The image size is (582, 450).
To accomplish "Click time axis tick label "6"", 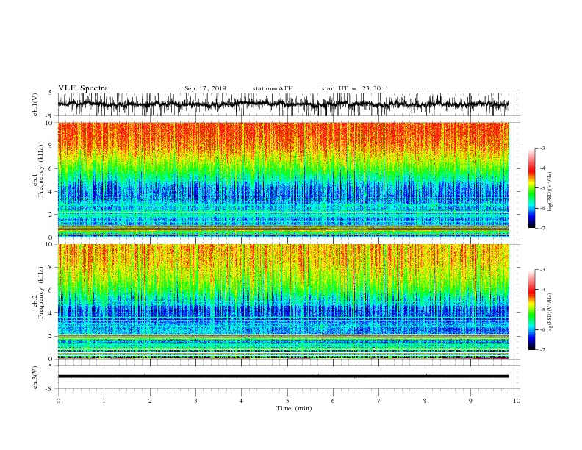I will pos(333,401).
